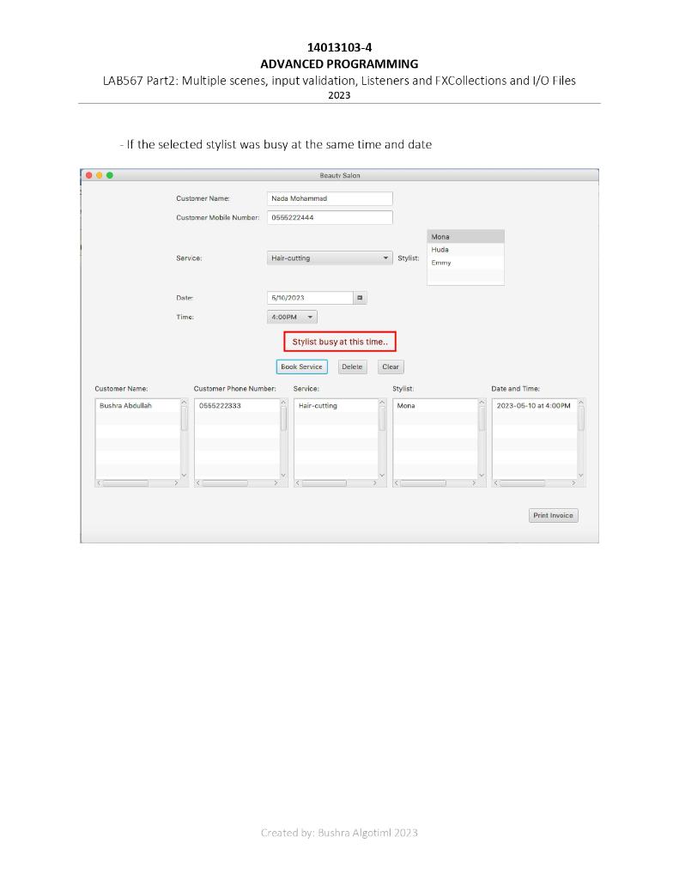The height and width of the screenshot is (879, 679).
Task: Open the Service combo box showing Hair-cutting
Action: (330, 258)
